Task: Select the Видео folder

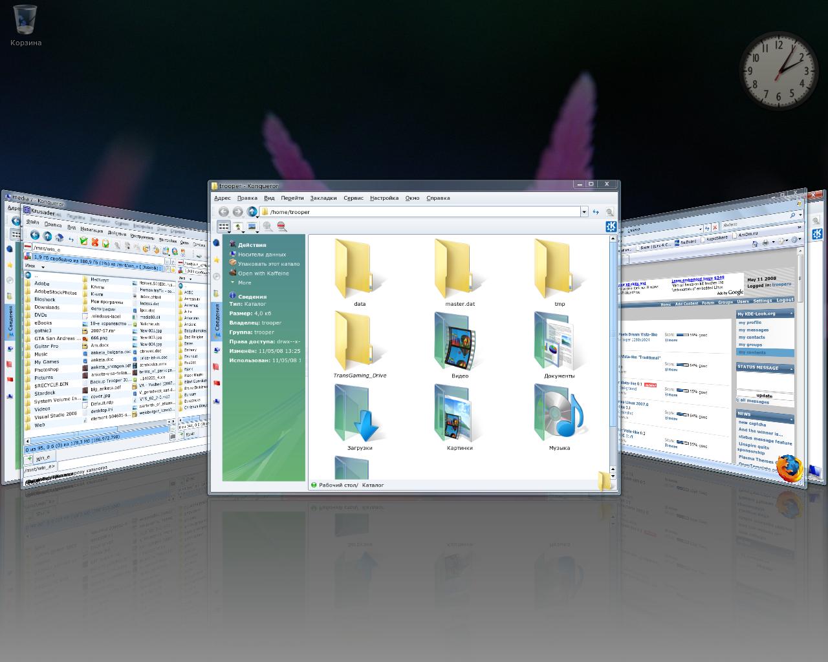Action: click(x=460, y=345)
